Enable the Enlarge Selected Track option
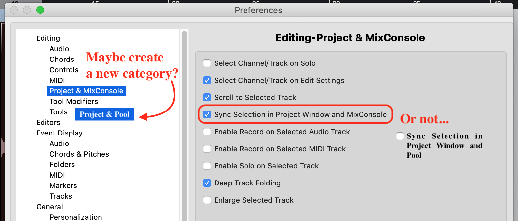 point(207,200)
